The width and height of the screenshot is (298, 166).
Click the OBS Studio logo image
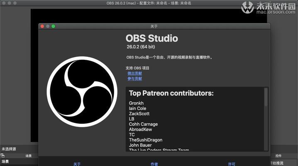pos(82,92)
